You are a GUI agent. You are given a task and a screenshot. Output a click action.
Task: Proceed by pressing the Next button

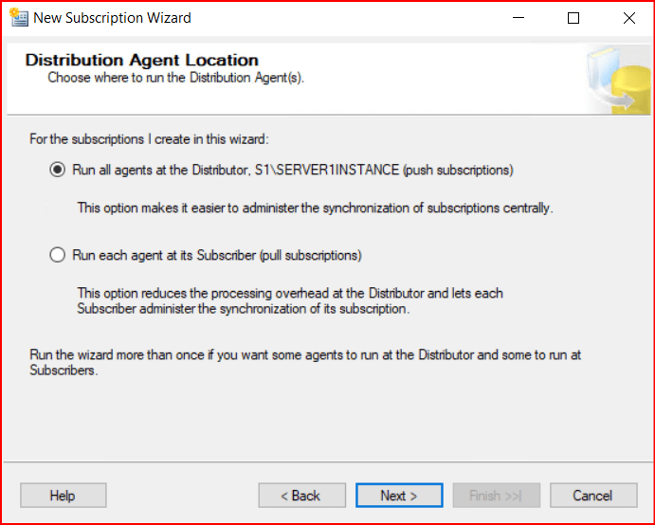tap(398, 496)
